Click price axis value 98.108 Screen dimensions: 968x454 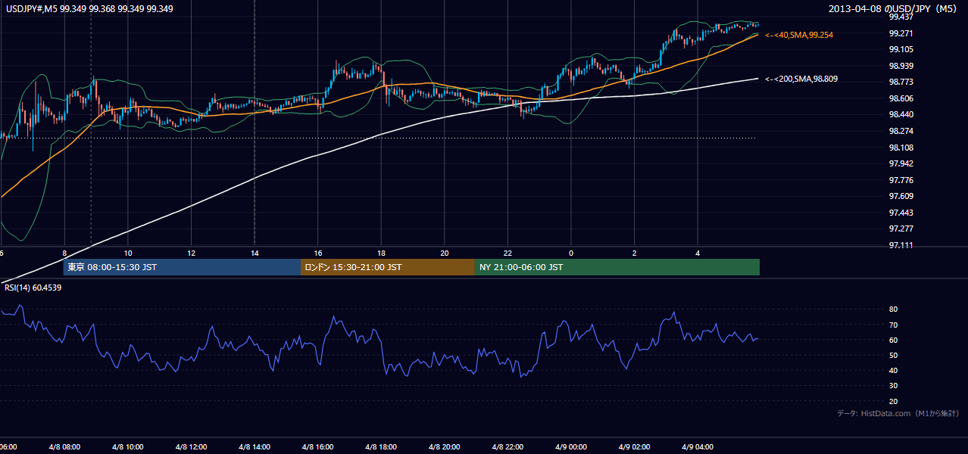(901, 148)
